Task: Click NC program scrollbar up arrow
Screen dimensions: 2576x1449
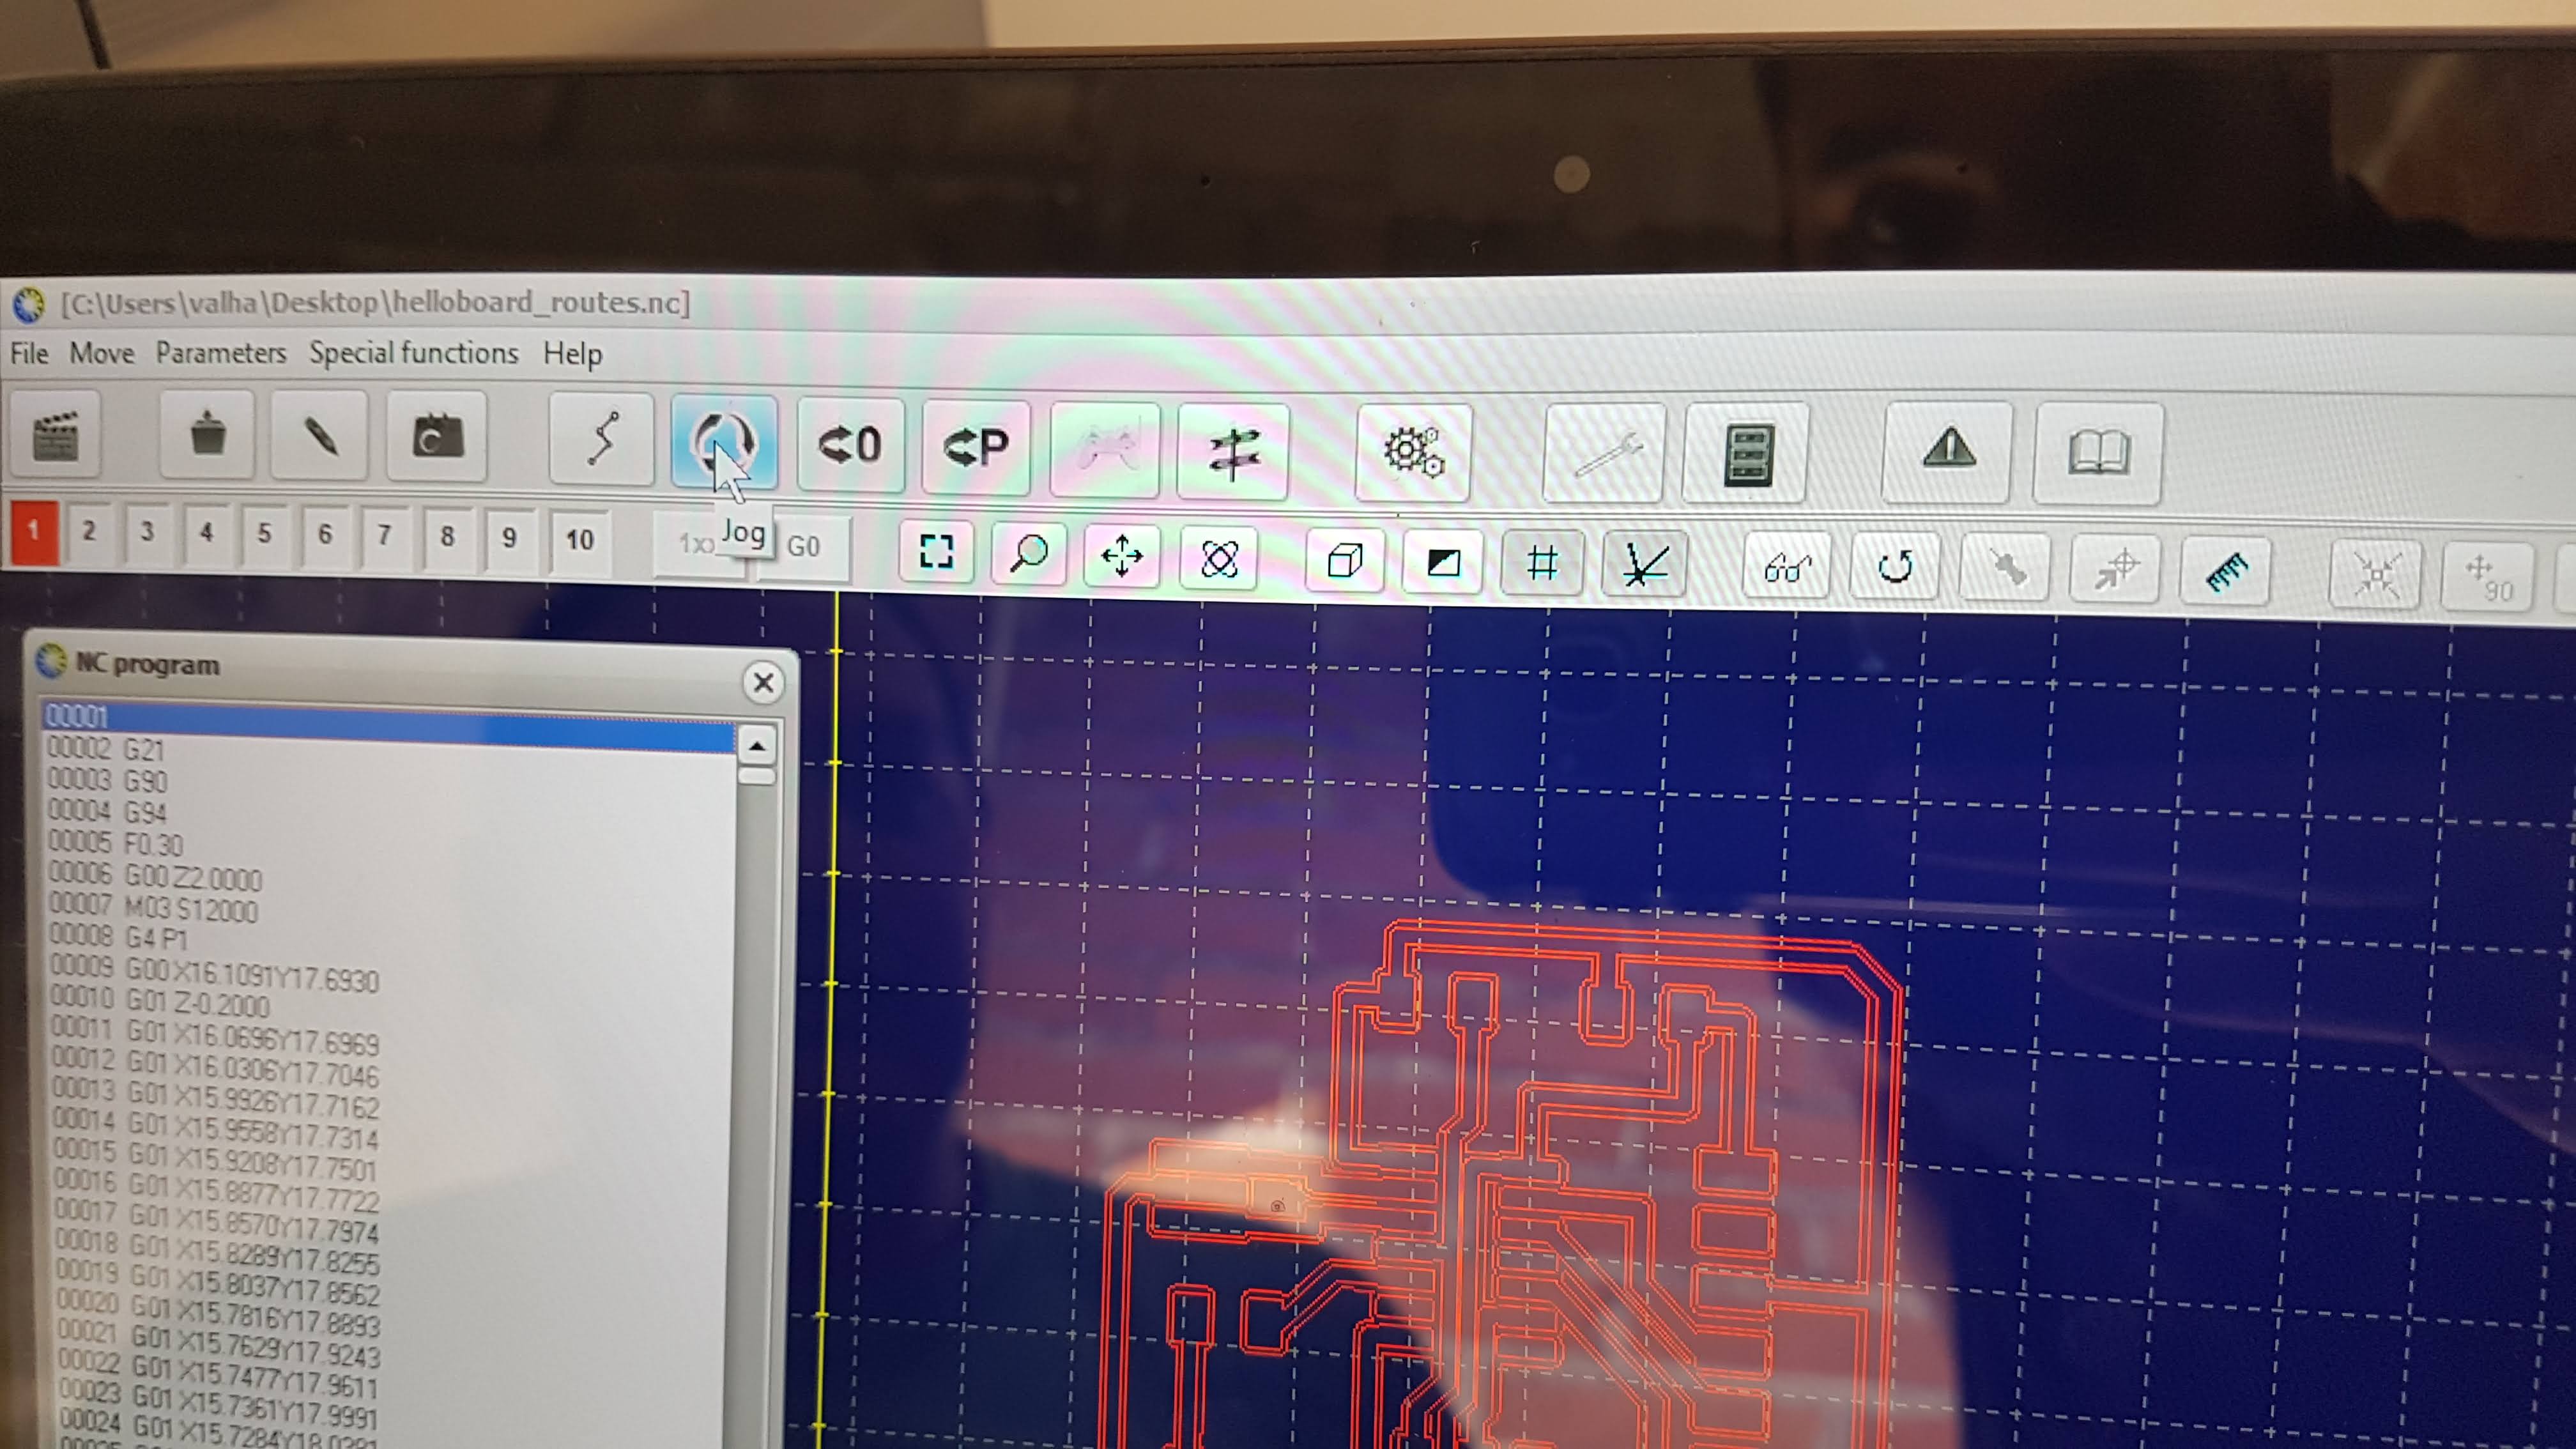Action: tap(757, 746)
